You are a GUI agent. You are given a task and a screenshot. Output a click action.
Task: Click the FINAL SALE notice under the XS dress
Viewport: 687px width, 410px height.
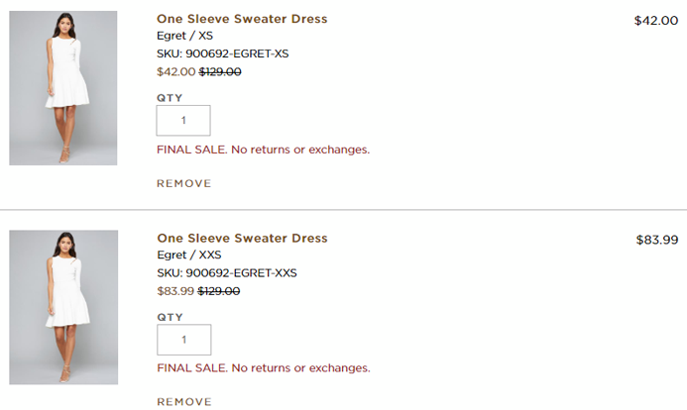tap(263, 150)
